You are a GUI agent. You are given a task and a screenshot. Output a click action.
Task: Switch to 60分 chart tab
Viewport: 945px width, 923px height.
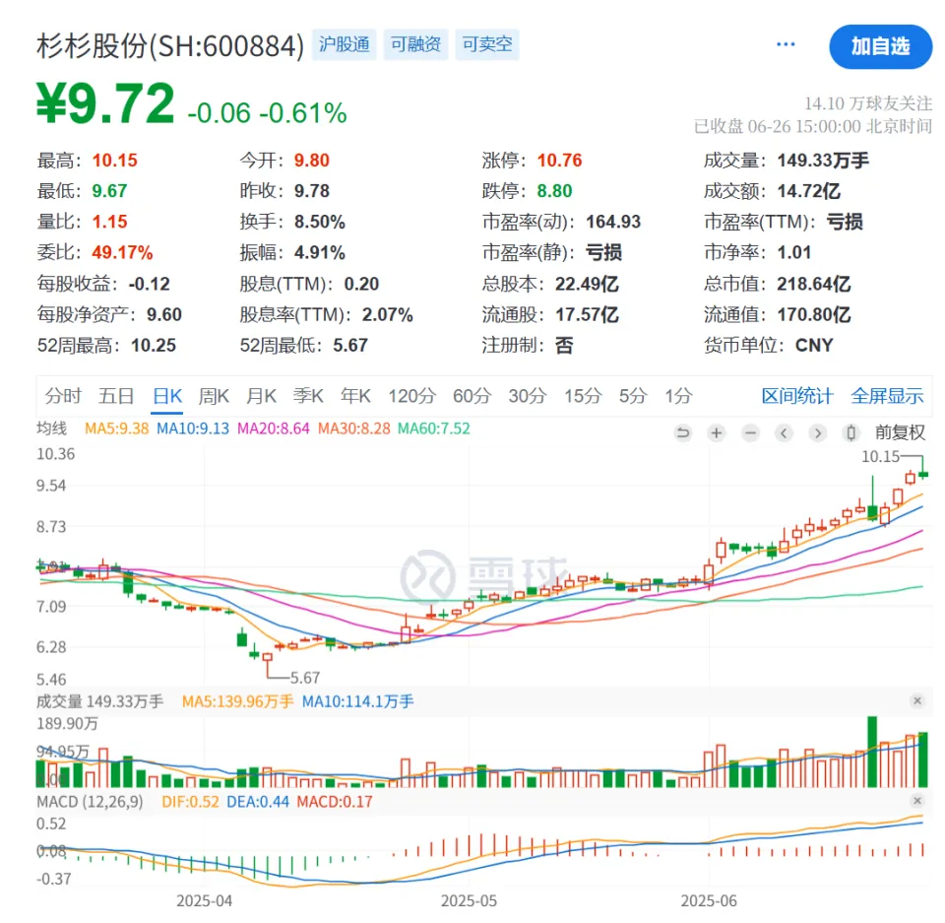pos(472,396)
